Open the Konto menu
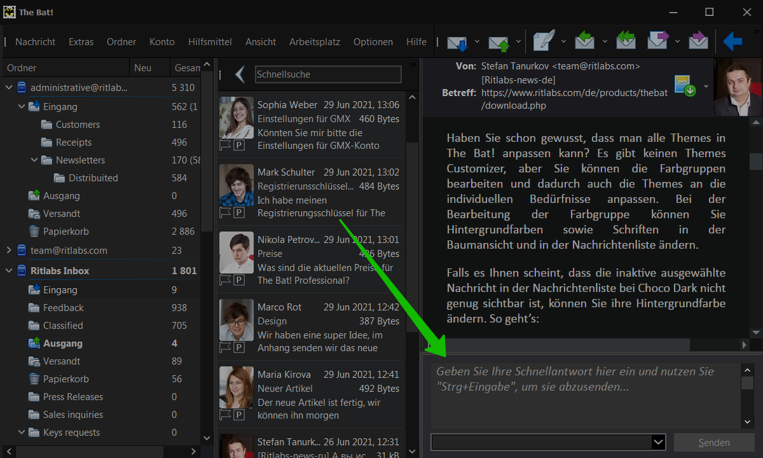 point(162,42)
